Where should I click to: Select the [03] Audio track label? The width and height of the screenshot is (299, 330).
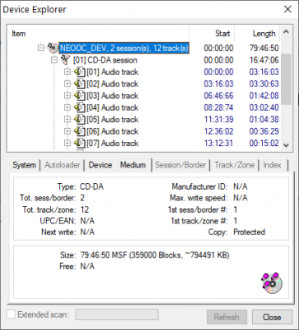click(113, 96)
